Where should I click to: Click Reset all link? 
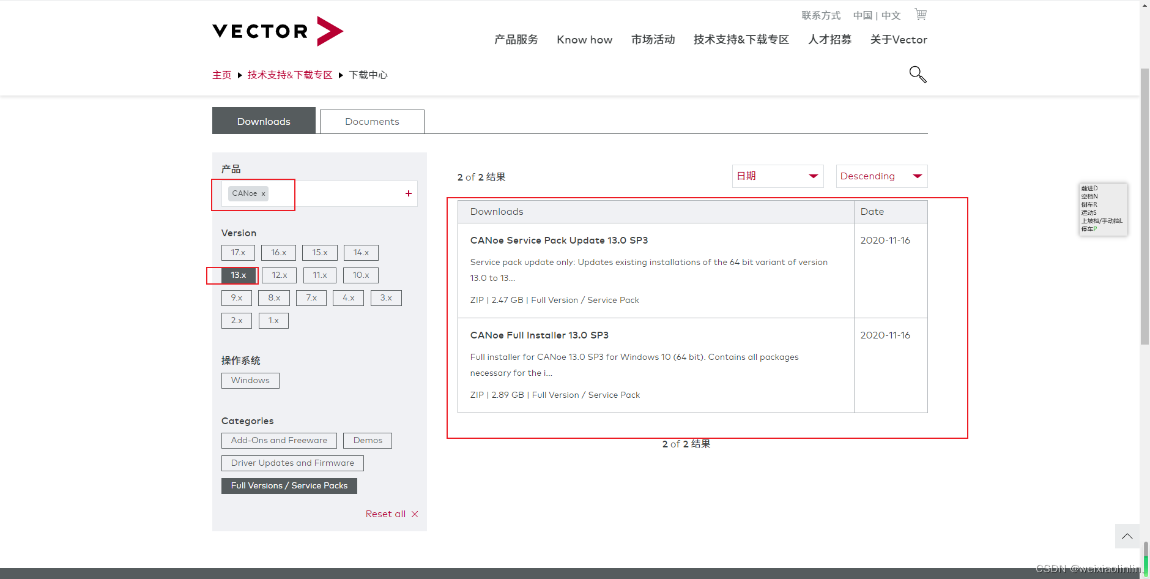pos(385,514)
